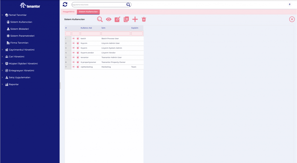Select the Sistem Kullanıcıları tab

[x=88, y=12]
